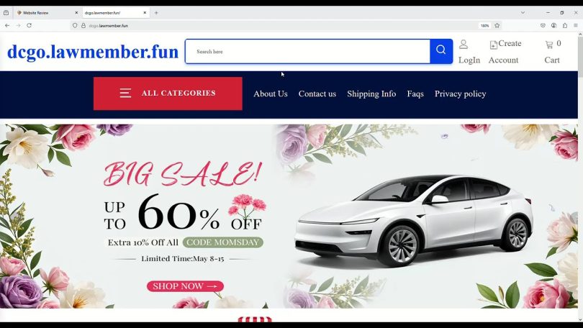This screenshot has height=328, width=583.
Task: Open the About Us page
Action: click(x=271, y=94)
